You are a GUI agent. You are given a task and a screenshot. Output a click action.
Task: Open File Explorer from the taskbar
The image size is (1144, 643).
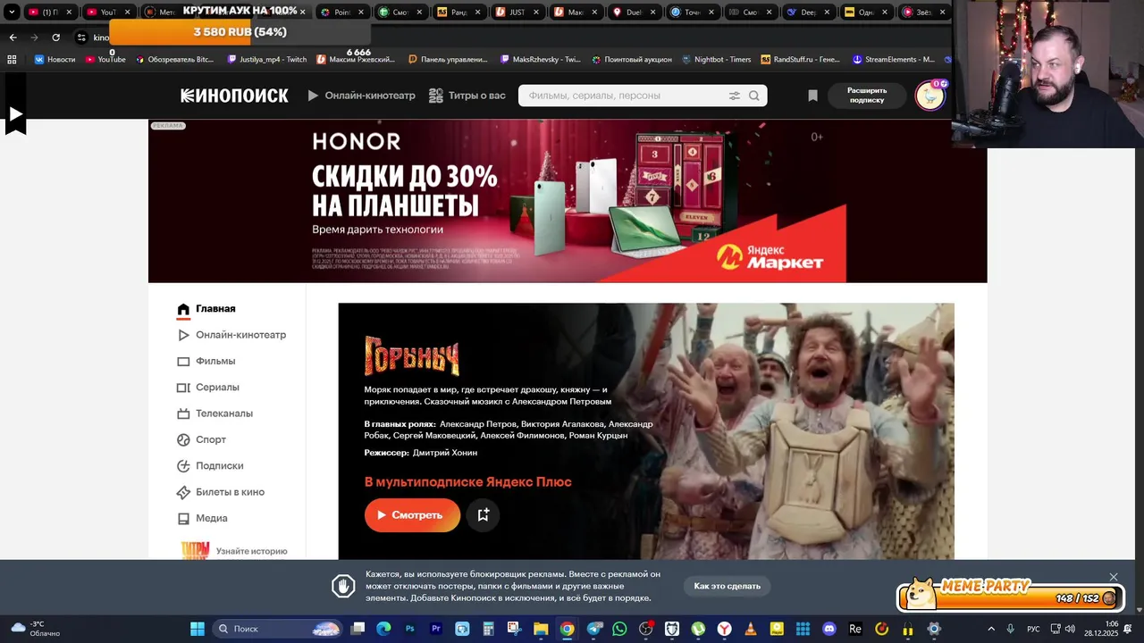coord(541,629)
